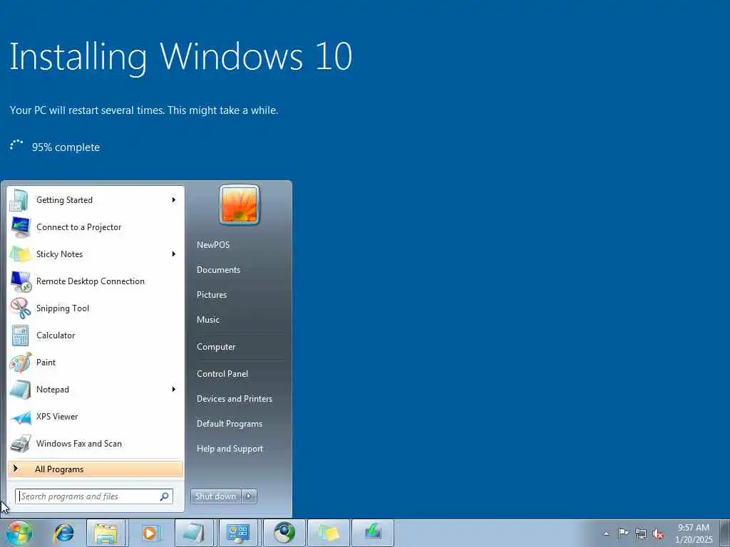
Task: Open Devices and Printers
Action: coord(234,399)
